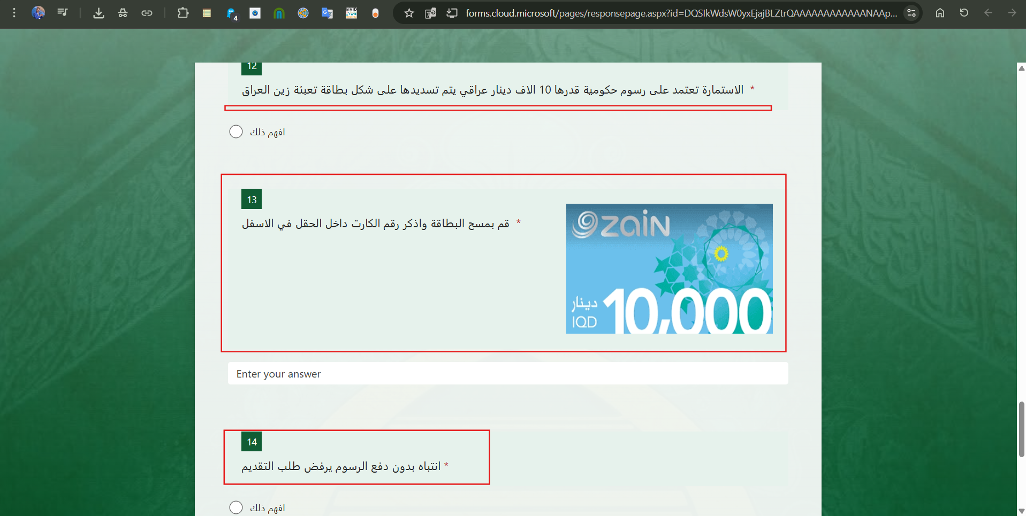Click the Home button
The image size is (1026, 516).
pos(940,12)
